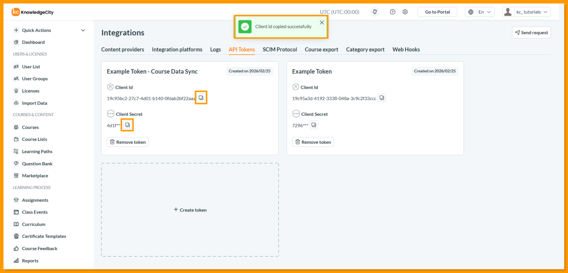This screenshot has height=273, width=568.
Task: Remove the Example Token
Action: point(313,142)
